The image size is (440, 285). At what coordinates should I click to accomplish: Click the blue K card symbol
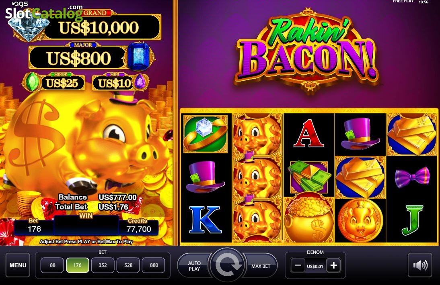click(x=206, y=220)
